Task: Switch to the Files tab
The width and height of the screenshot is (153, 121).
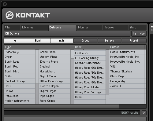Action: (x=12, y=28)
